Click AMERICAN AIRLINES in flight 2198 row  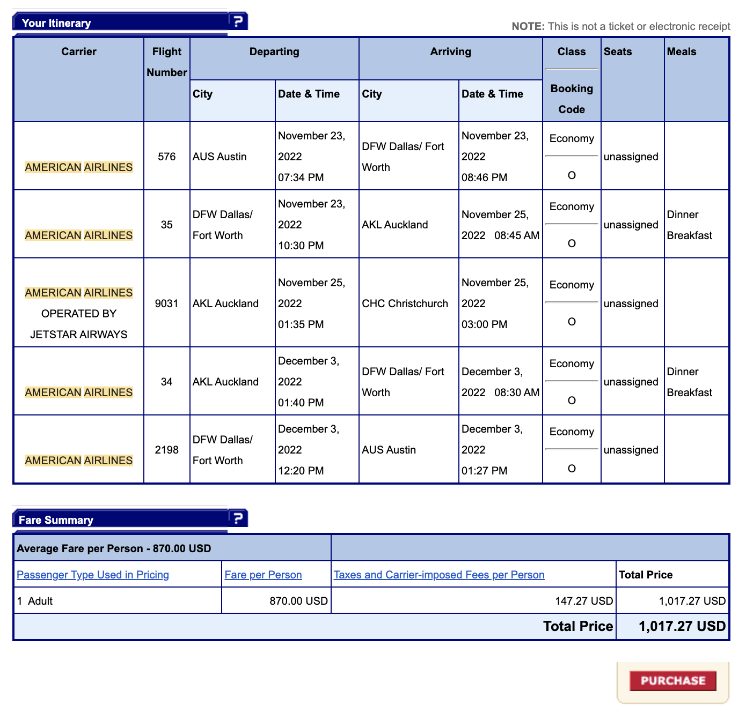(x=79, y=461)
